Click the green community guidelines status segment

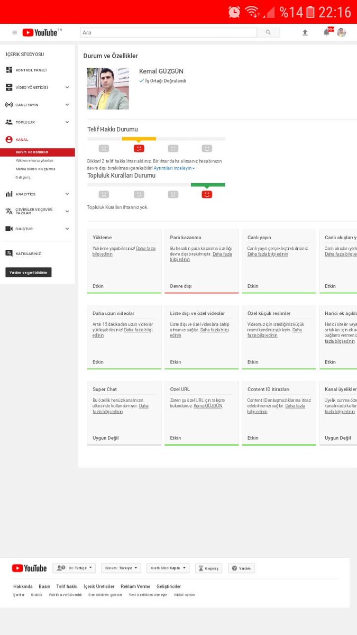(x=208, y=185)
